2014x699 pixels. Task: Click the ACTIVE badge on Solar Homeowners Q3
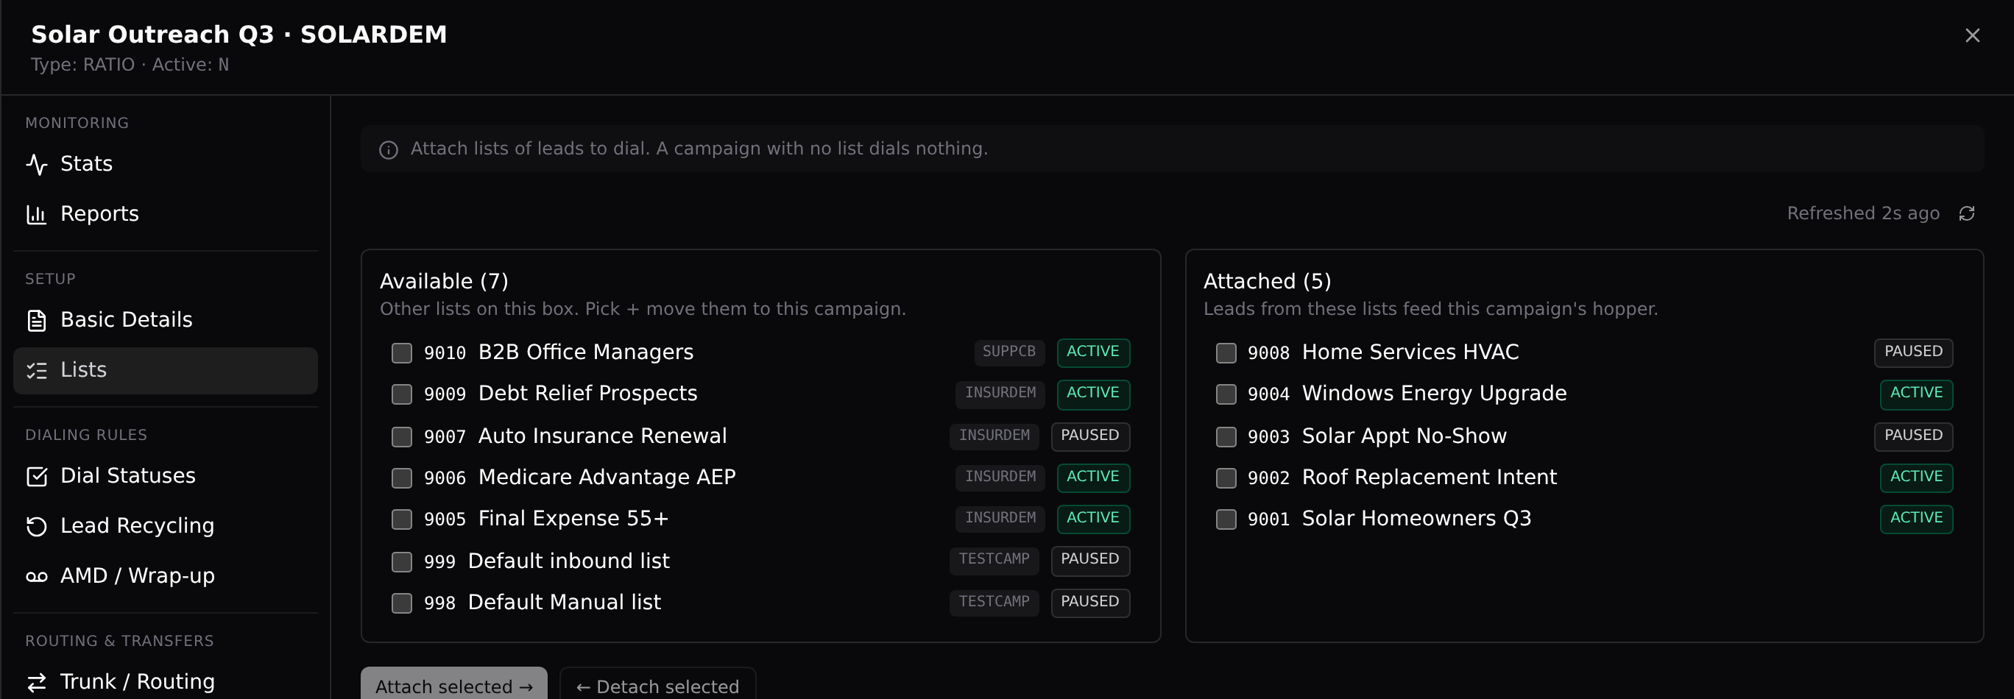(x=1916, y=519)
